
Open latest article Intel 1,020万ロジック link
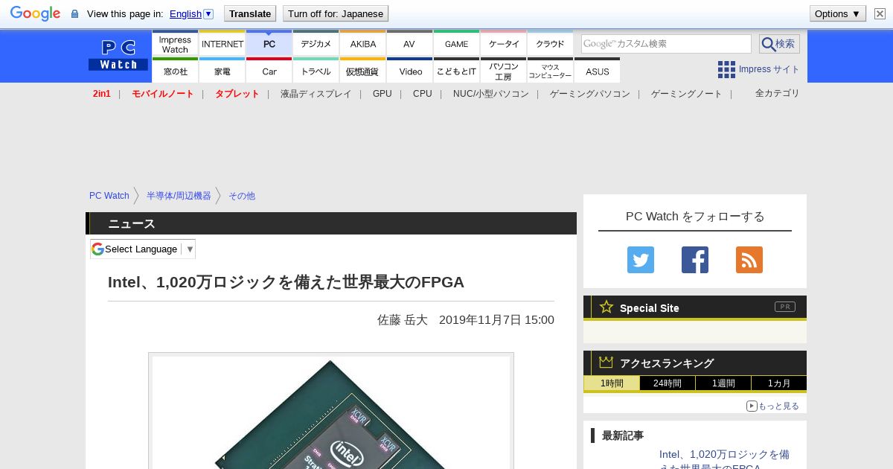[x=724, y=461]
